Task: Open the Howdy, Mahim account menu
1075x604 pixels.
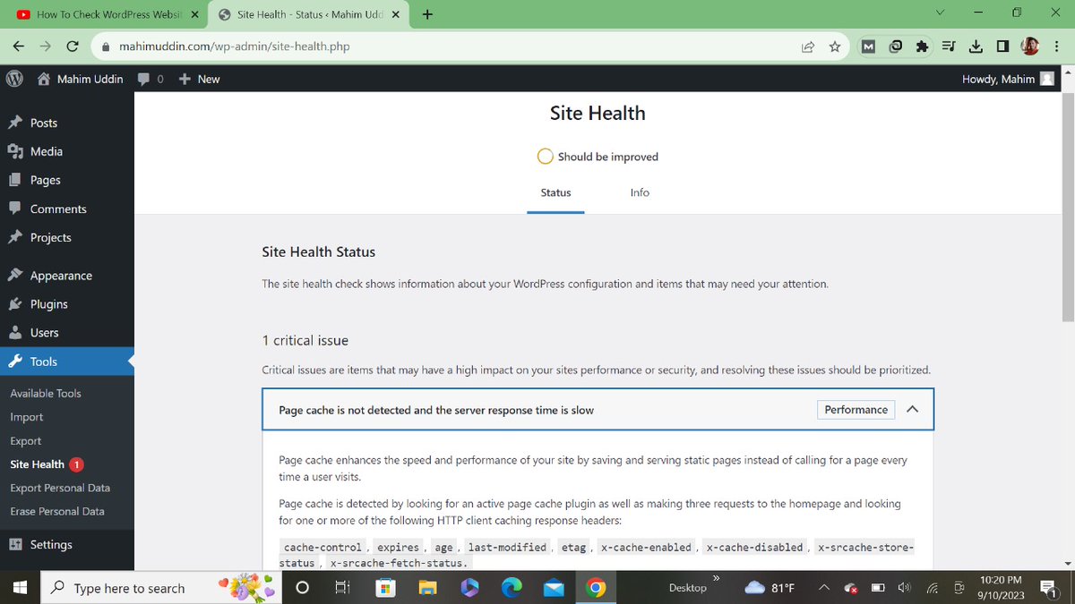Action: coord(1008,79)
